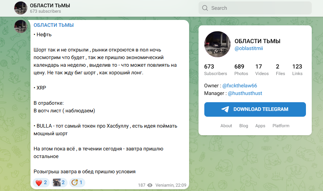Open the Blog footer link
This screenshot has width=323, height=191.
pos(244,126)
